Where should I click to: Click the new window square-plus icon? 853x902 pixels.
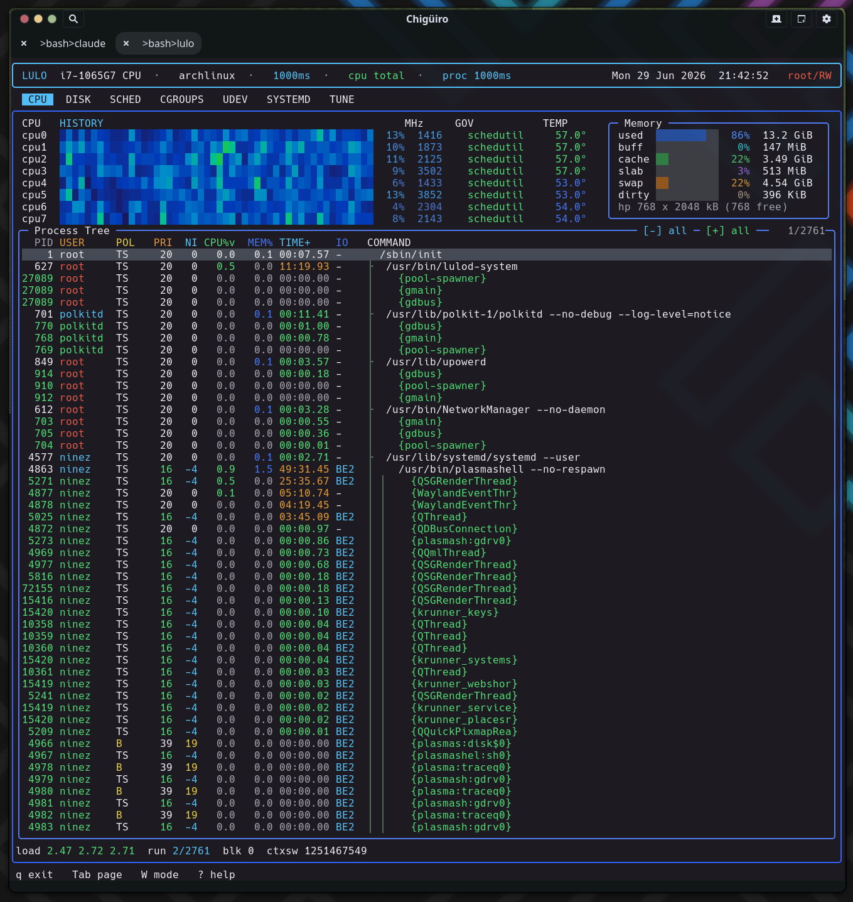coord(802,19)
